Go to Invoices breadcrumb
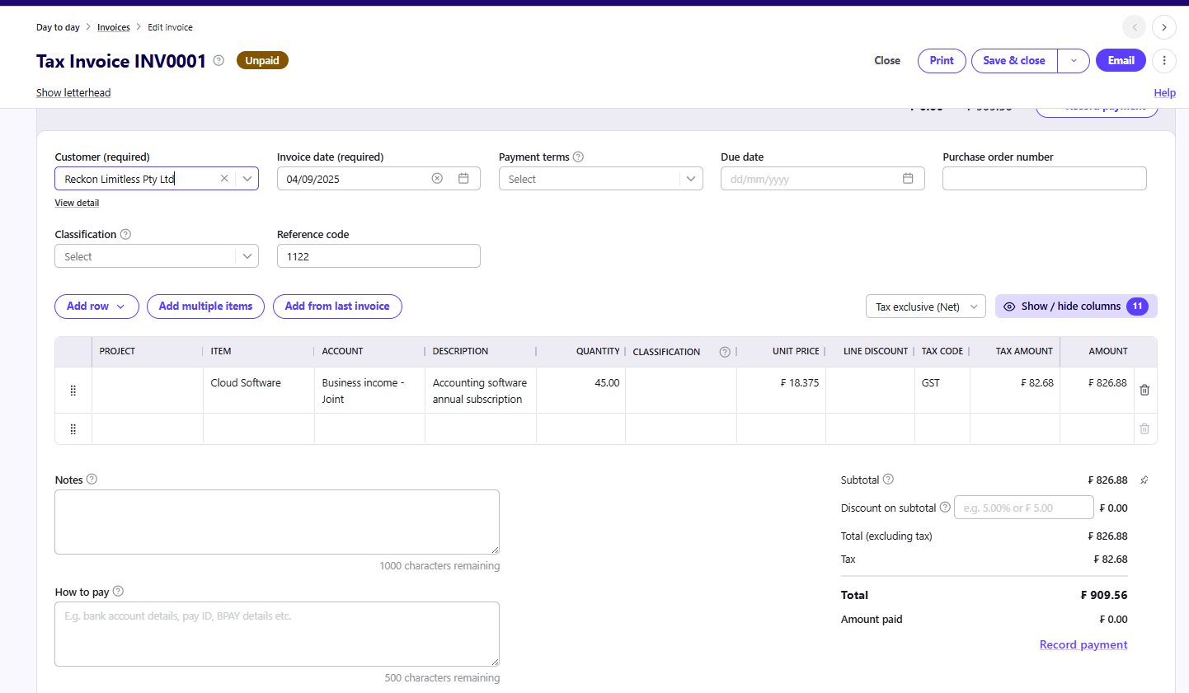Image resolution: width=1189 pixels, height=693 pixels. point(114,27)
